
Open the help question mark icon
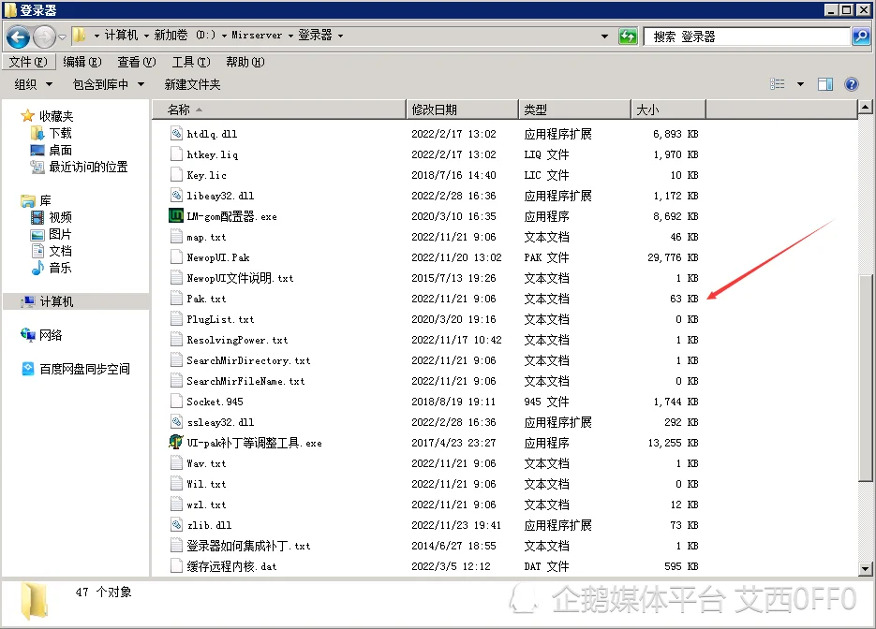852,84
